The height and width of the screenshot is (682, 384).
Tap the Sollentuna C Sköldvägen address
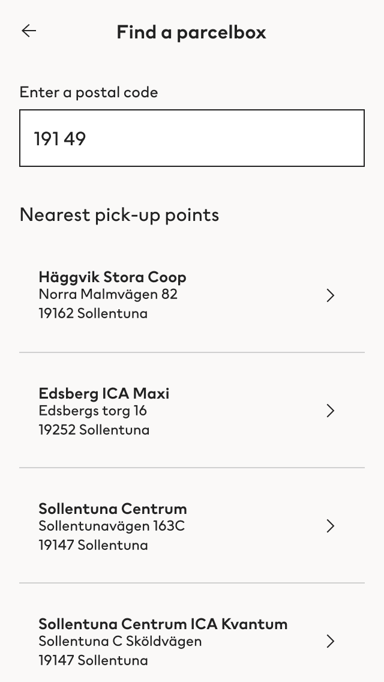point(120,641)
